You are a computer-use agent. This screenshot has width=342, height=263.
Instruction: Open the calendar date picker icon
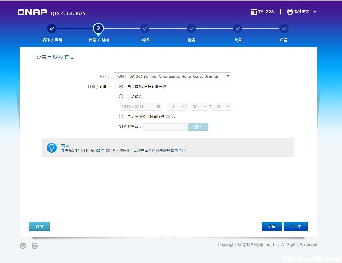[158, 107]
